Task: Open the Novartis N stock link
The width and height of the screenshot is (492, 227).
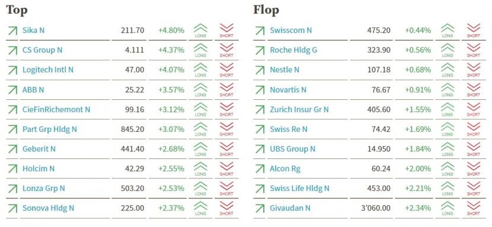Action: click(287, 90)
